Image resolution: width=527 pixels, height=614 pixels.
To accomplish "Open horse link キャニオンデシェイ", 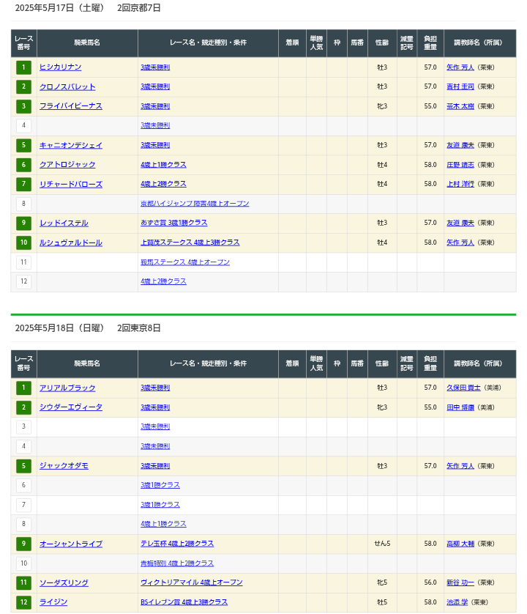I will (71, 145).
